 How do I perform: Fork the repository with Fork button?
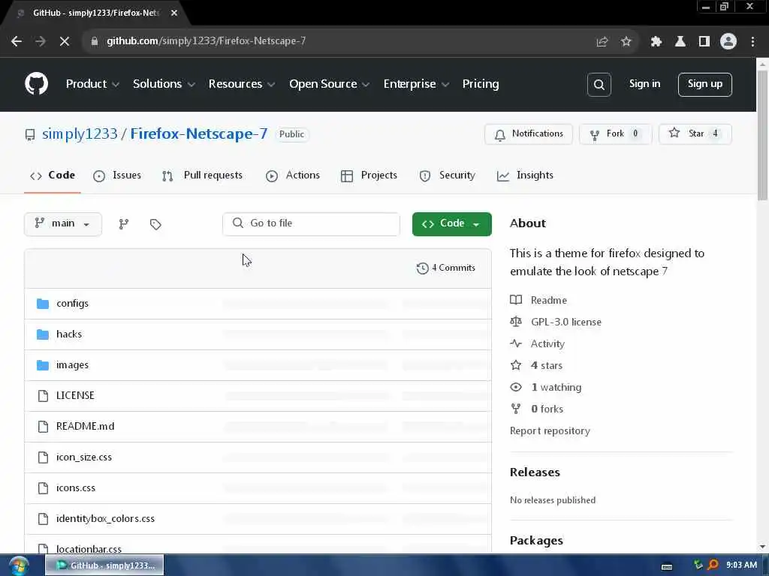[x=615, y=134]
